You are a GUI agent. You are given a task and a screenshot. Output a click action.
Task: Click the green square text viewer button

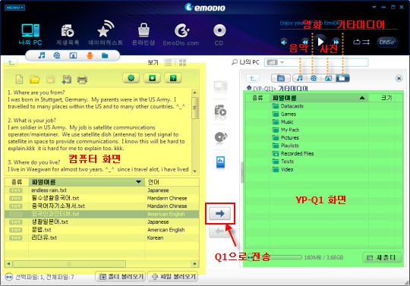pos(152,78)
